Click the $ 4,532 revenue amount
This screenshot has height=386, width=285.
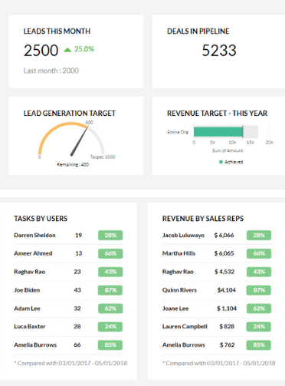pyautogui.click(x=224, y=272)
